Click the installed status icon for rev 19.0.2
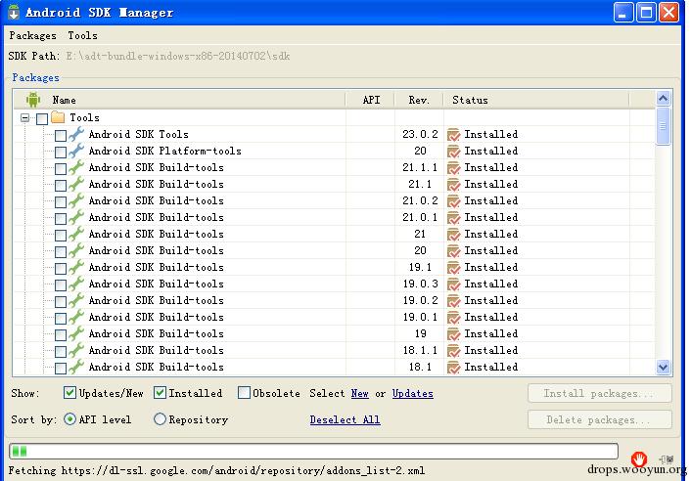 [x=453, y=301]
